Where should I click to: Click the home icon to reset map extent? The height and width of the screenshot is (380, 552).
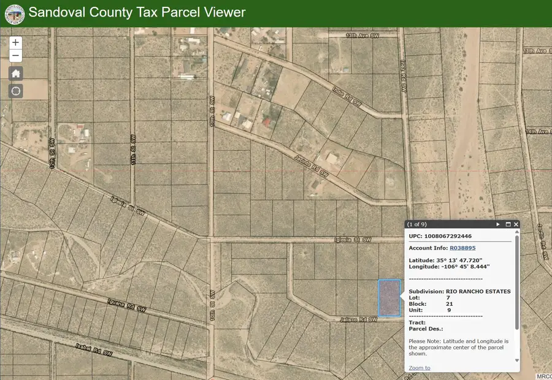point(15,73)
